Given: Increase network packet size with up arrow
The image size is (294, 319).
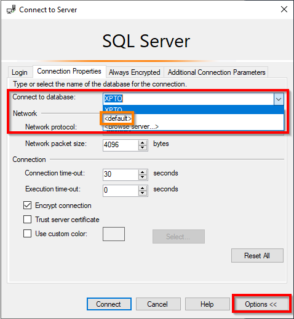Looking at the screenshot, I should (x=143, y=142).
